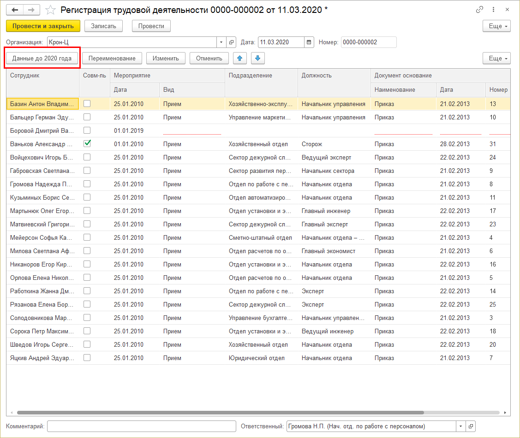
Task: Check Совм-ль checkbox for Базин Антон
Action: (87, 104)
